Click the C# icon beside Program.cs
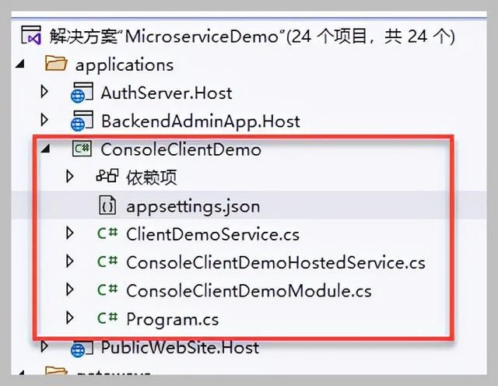This screenshot has width=498, height=386. pyautogui.click(x=107, y=318)
